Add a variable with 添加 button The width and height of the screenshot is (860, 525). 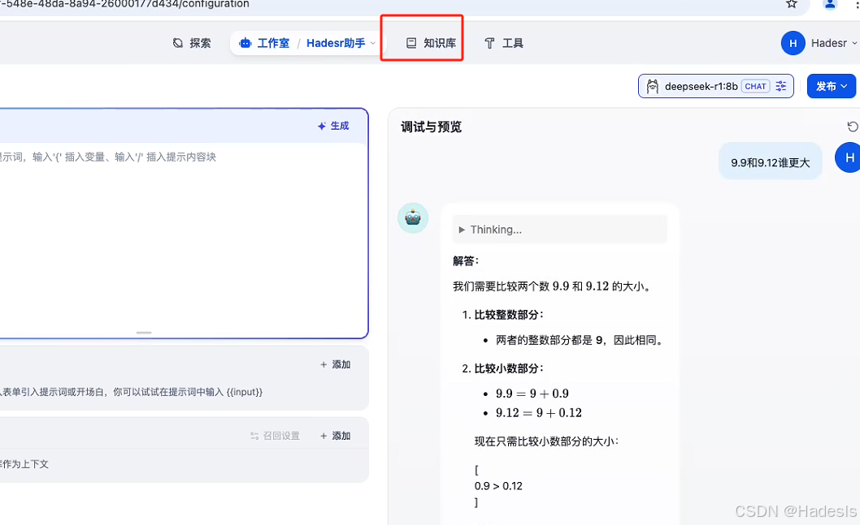click(335, 364)
